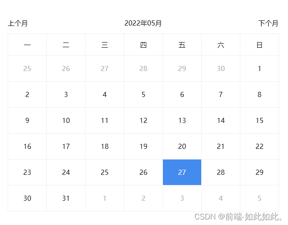Pick greyed June 2 in last row

pyautogui.click(x=143, y=198)
